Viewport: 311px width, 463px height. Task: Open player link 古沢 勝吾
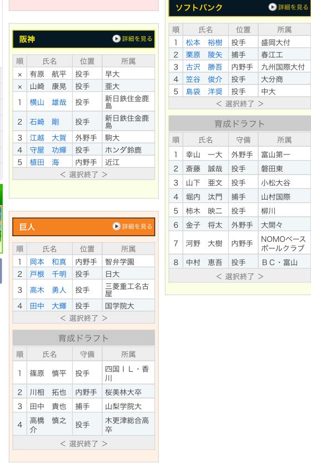pos(204,67)
